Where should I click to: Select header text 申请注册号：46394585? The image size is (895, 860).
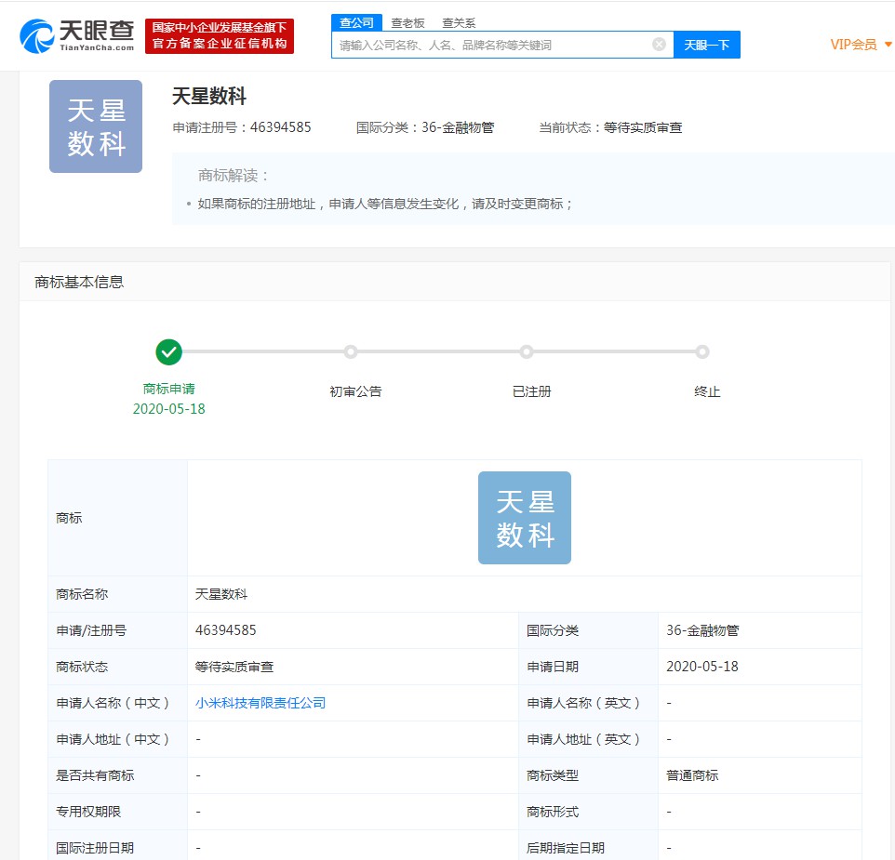pos(242,127)
